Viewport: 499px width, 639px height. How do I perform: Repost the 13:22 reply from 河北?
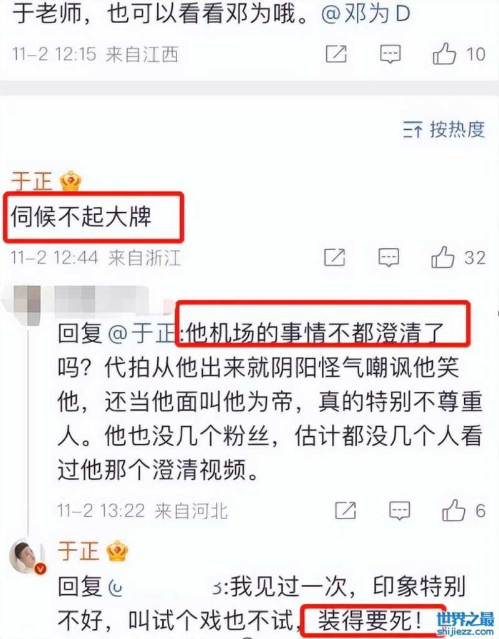[346, 510]
